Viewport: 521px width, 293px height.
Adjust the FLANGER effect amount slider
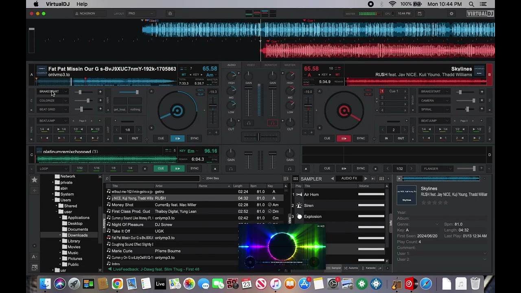coord(466,168)
